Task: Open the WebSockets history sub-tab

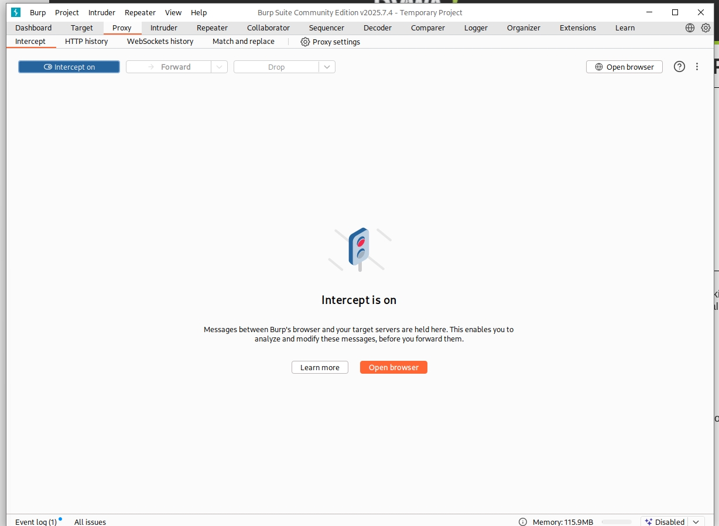Action: (x=160, y=42)
